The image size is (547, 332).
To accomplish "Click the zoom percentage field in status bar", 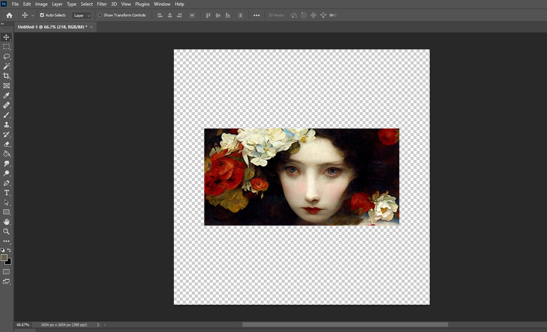I will [23, 325].
